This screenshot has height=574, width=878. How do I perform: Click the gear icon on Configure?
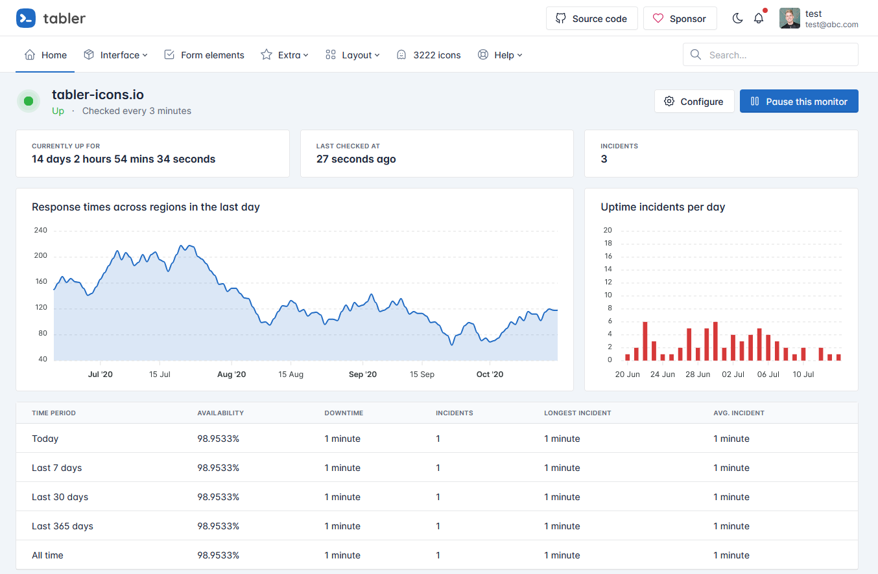pyautogui.click(x=669, y=101)
